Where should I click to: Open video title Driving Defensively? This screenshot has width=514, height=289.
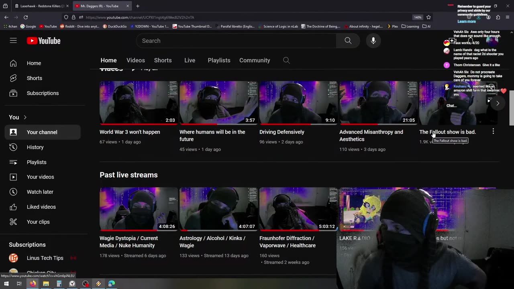282,132
